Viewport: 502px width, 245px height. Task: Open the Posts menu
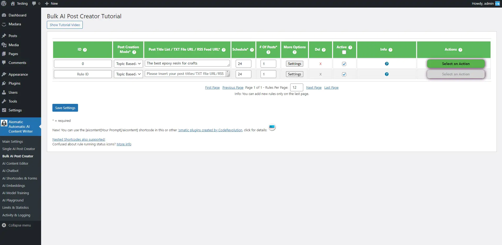[13, 36]
